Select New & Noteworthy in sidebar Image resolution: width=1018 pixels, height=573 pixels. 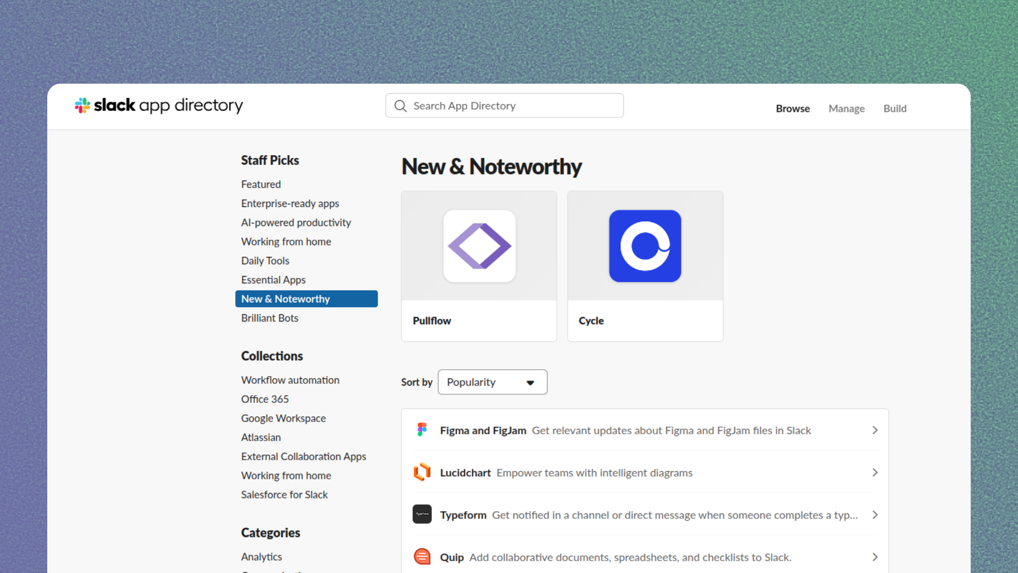pyautogui.click(x=306, y=299)
